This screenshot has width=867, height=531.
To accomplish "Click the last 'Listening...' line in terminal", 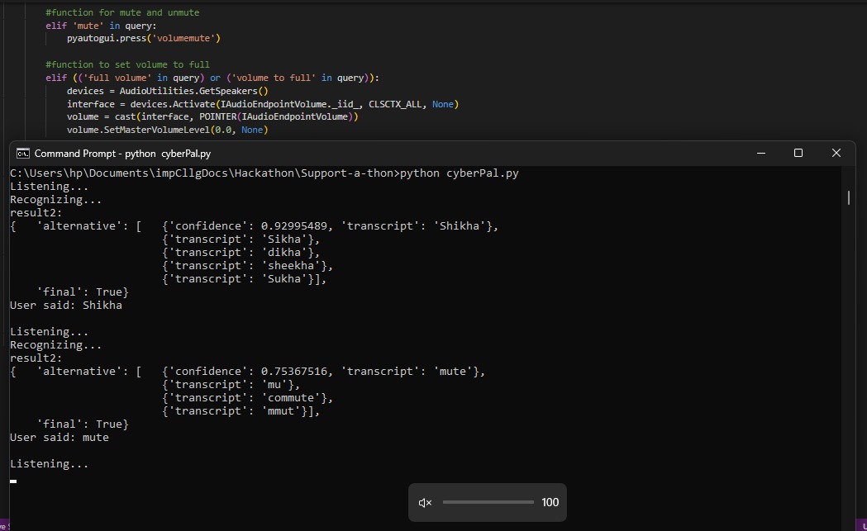I will point(50,463).
